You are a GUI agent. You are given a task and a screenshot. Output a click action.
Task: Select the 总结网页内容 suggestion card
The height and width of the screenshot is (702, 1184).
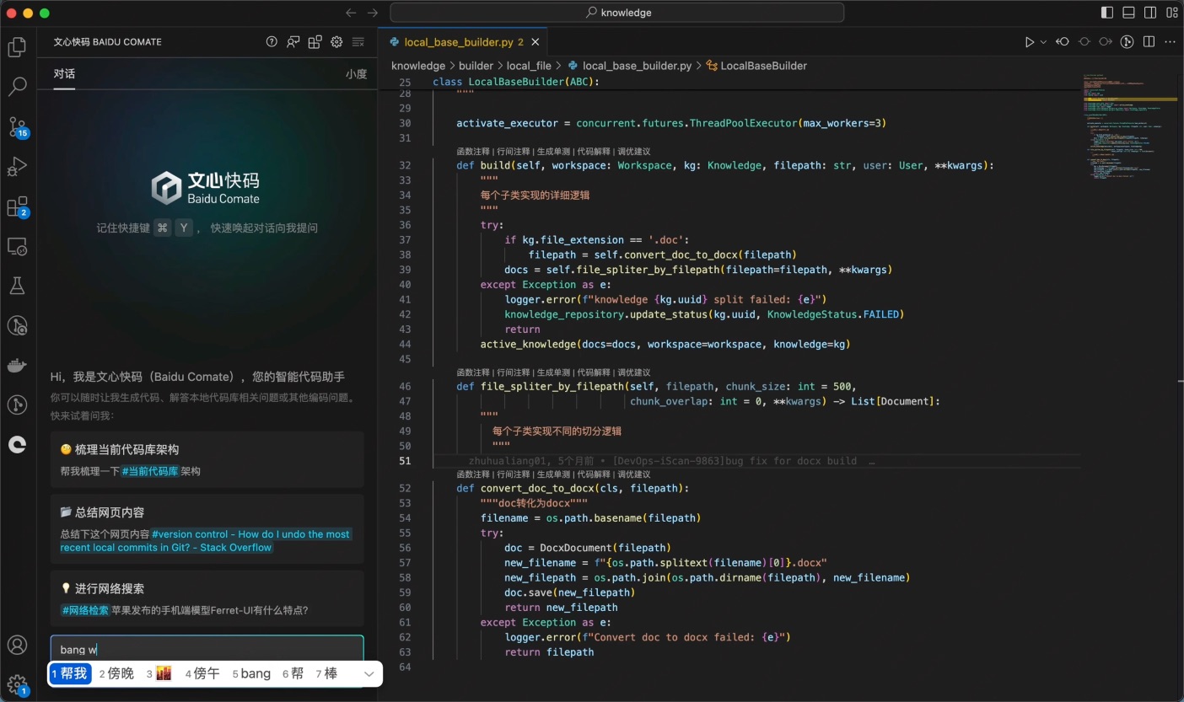coord(207,528)
